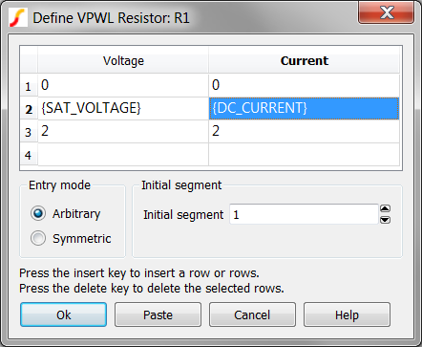The image size is (422, 347).
Task: Increase the initial segment value
Action: pyautogui.click(x=385, y=209)
